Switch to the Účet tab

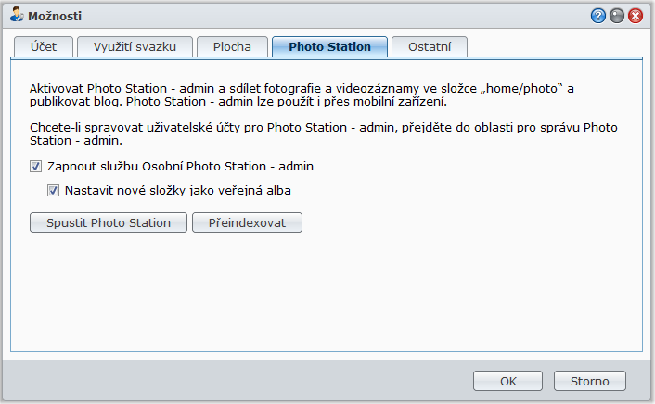pyautogui.click(x=44, y=46)
